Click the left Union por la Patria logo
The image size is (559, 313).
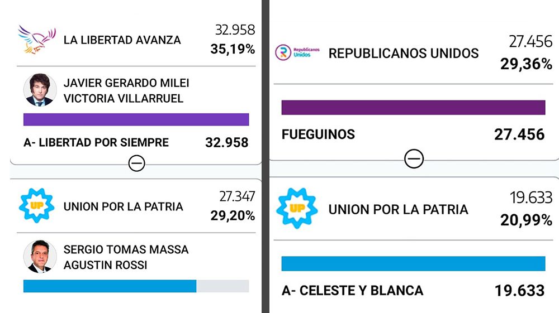click(37, 206)
